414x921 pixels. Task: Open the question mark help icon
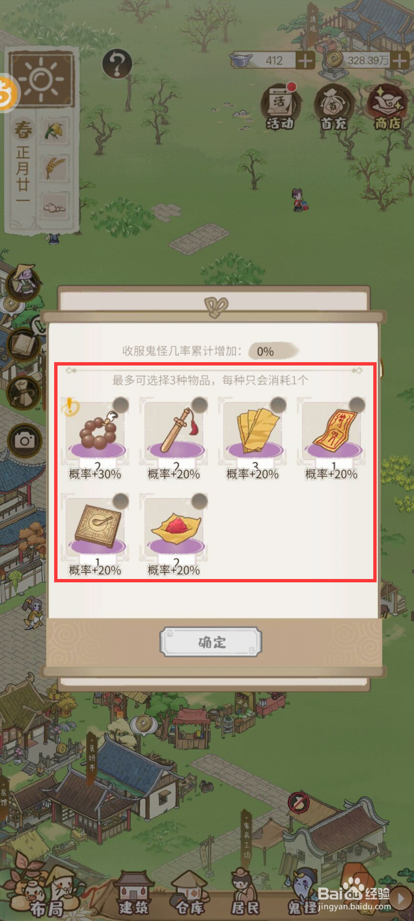pyautogui.click(x=117, y=63)
